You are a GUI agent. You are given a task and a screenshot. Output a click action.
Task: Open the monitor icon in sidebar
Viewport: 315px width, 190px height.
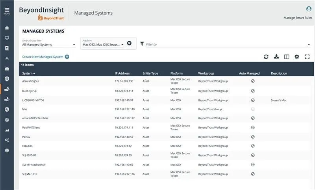tap(7, 38)
